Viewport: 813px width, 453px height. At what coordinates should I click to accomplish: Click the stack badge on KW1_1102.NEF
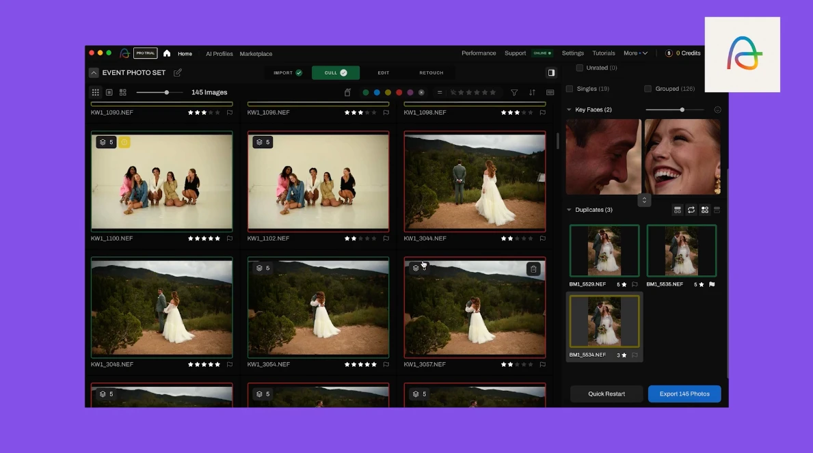(263, 142)
